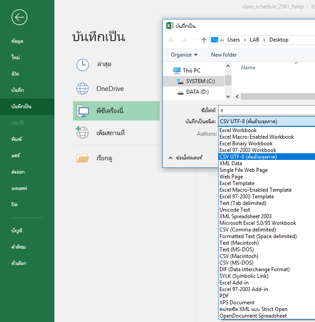Select DATA (D:) drive in tree
Viewport: 315px width, 322px height.
tap(198, 92)
